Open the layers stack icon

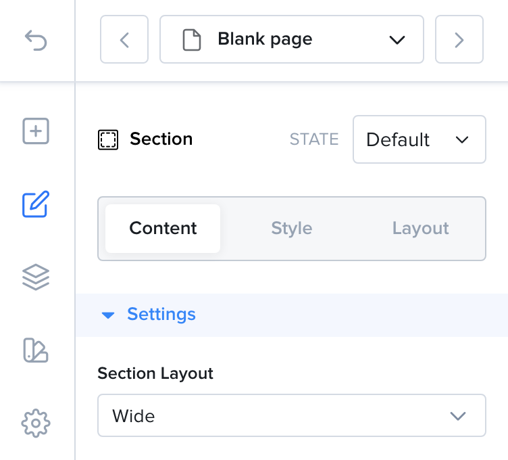36,277
